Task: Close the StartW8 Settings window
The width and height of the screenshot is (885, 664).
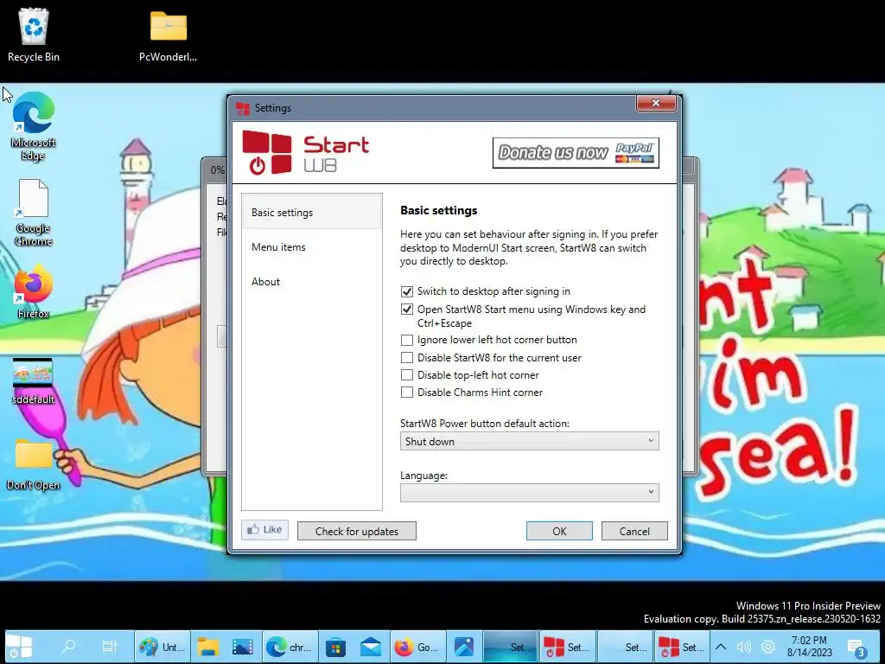Action: [x=656, y=104]
